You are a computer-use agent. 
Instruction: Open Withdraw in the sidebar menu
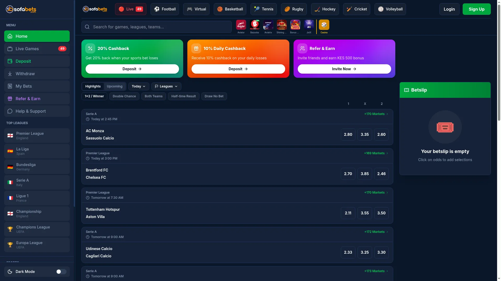(x=37, y=74)
